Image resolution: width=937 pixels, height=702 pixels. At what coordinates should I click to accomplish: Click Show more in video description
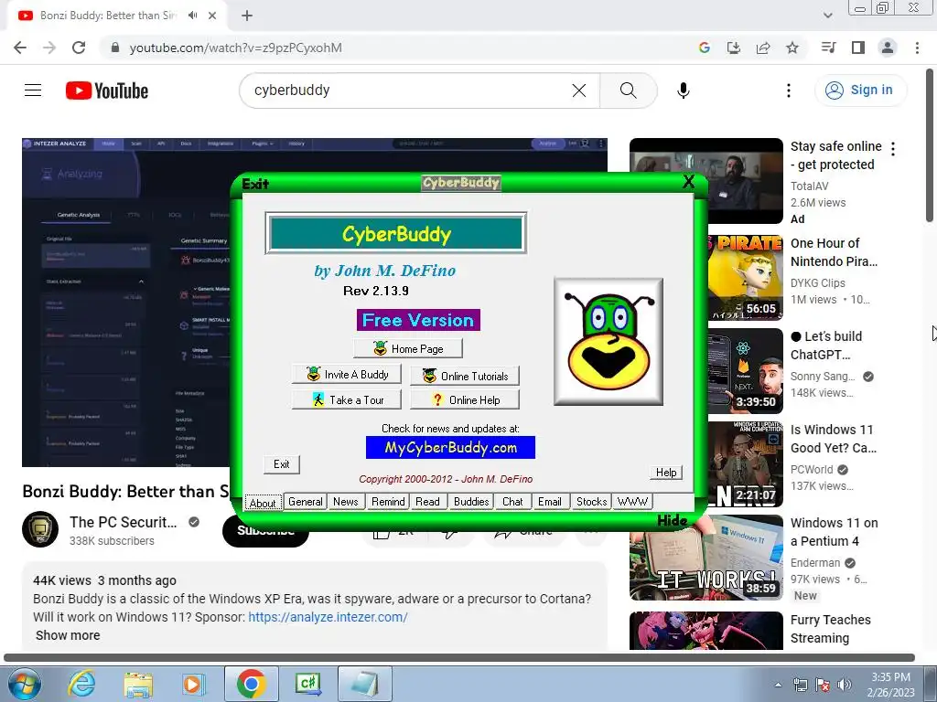point(68,636)
